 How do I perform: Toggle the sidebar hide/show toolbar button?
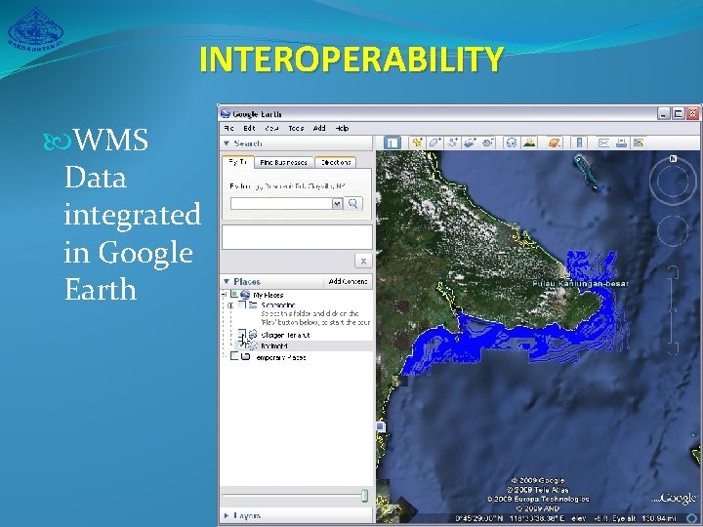click(x=392, y=142)
